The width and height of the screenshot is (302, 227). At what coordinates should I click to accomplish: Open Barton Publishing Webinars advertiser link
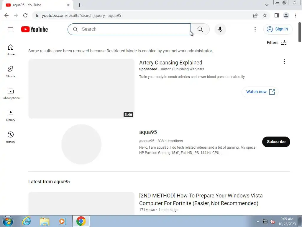point(182,69)
